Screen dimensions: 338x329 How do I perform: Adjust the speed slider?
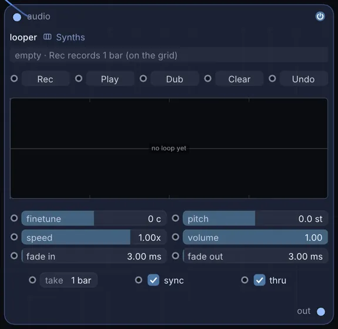tap(94, 237)
